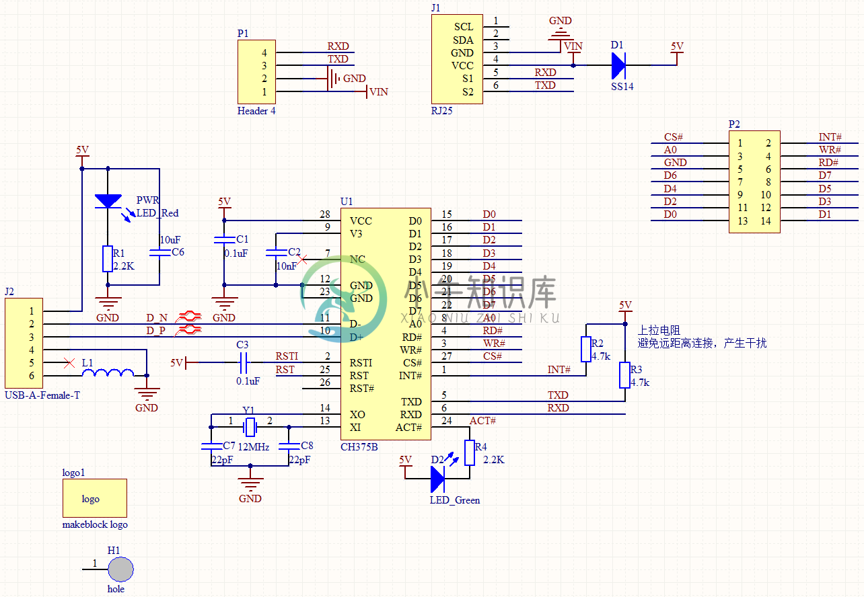Click the RJ25 label under J1

pyautogui.click(x=442, y=111)
